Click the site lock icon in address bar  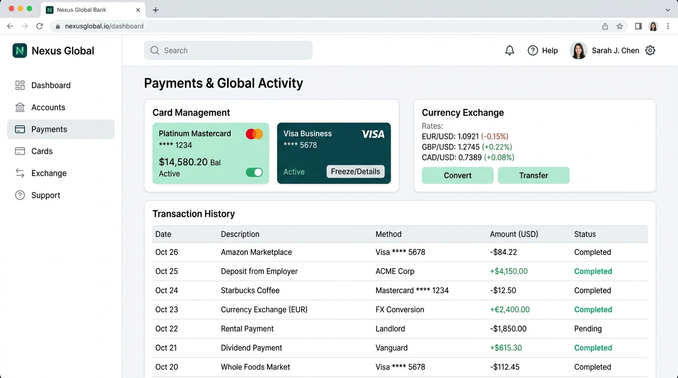(x=58, y=26)
